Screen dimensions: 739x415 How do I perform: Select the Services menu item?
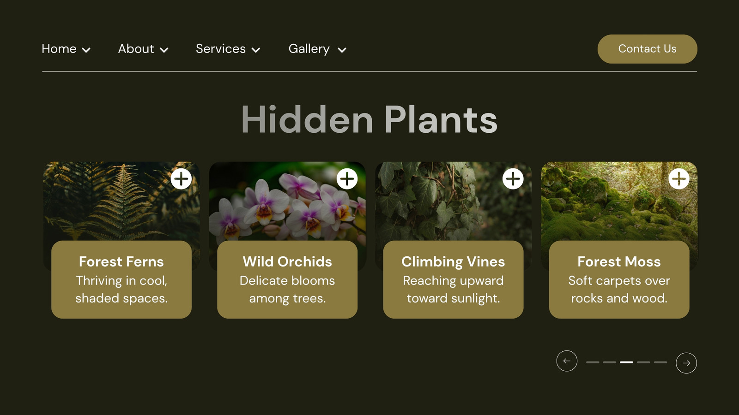[221, 49]
